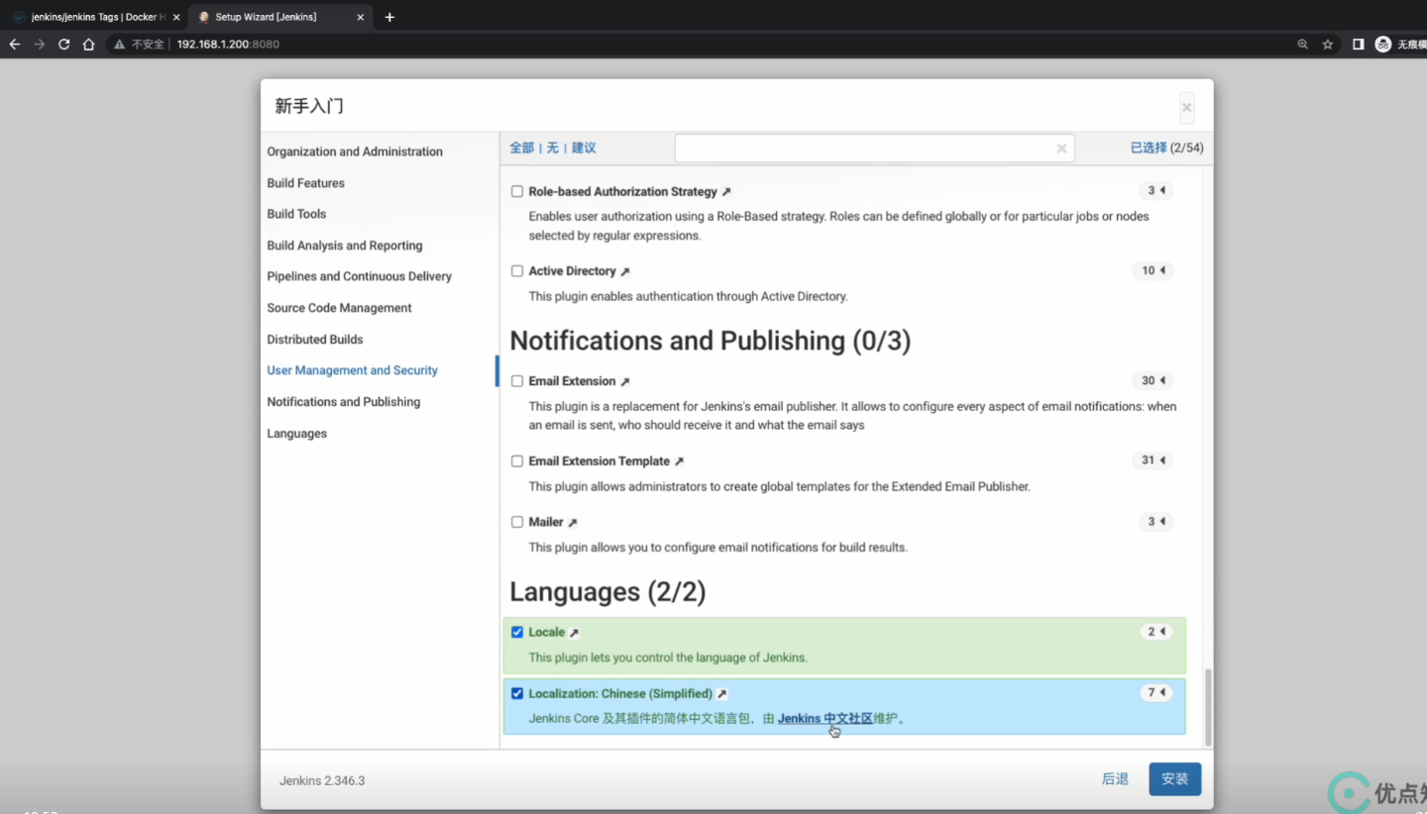Open Localization Chinese plugin external link icon
Image resolution: width=1427 pixels, height=814 pixels.
click(x=721, y=694)
